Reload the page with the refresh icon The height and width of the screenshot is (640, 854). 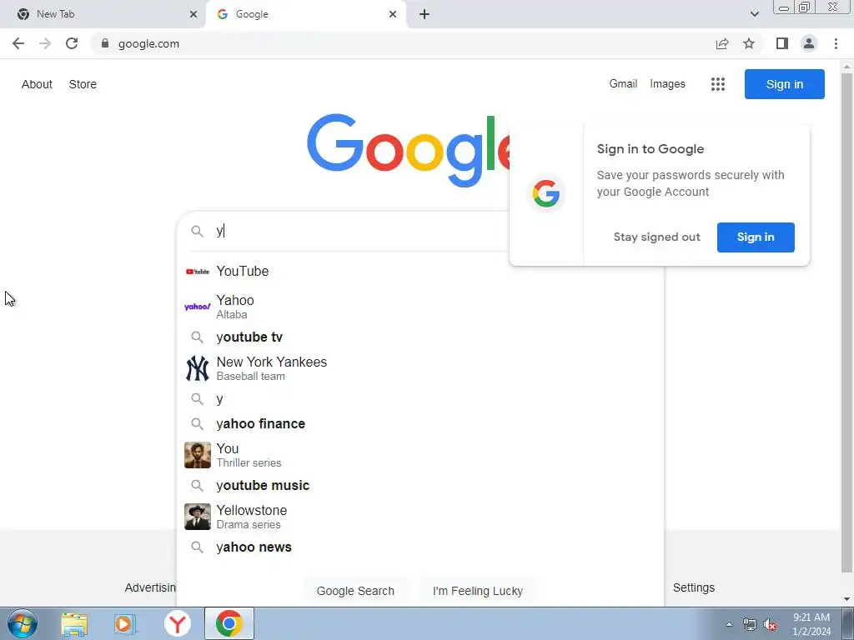click(x=72, y=43)
